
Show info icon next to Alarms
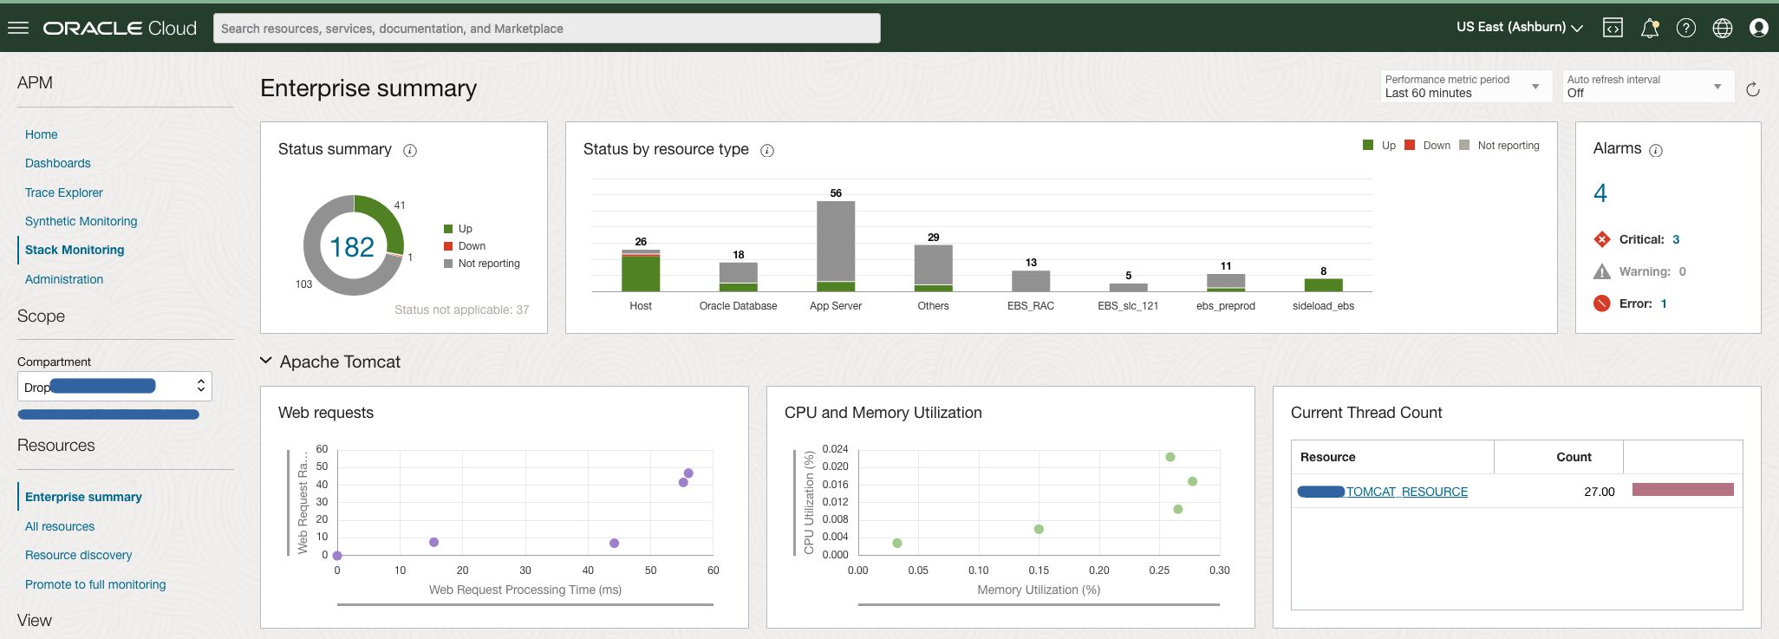pos(1656,150)
